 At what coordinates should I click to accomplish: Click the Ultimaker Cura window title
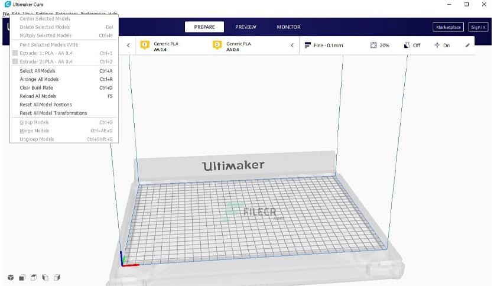(x=28, y=4)
